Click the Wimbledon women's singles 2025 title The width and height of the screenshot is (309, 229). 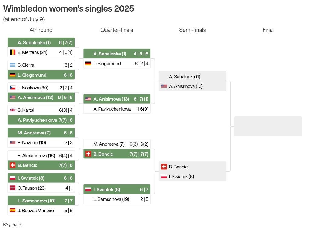click(68, 9)
